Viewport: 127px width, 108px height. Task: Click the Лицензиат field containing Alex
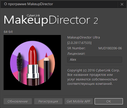point(95,60)
